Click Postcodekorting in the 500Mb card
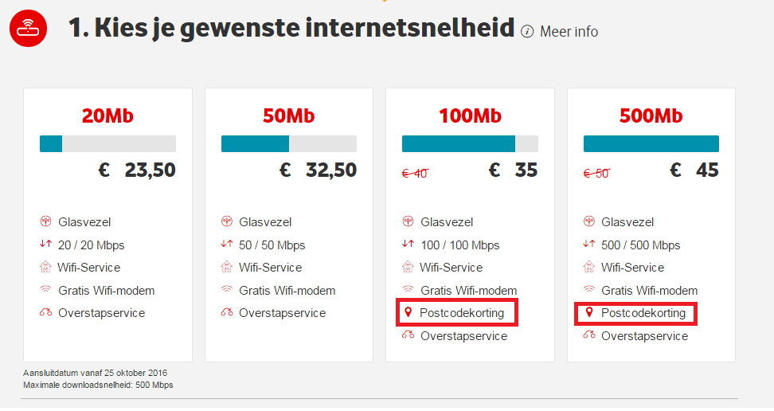774x411 pixels. (x=643, y=313)
